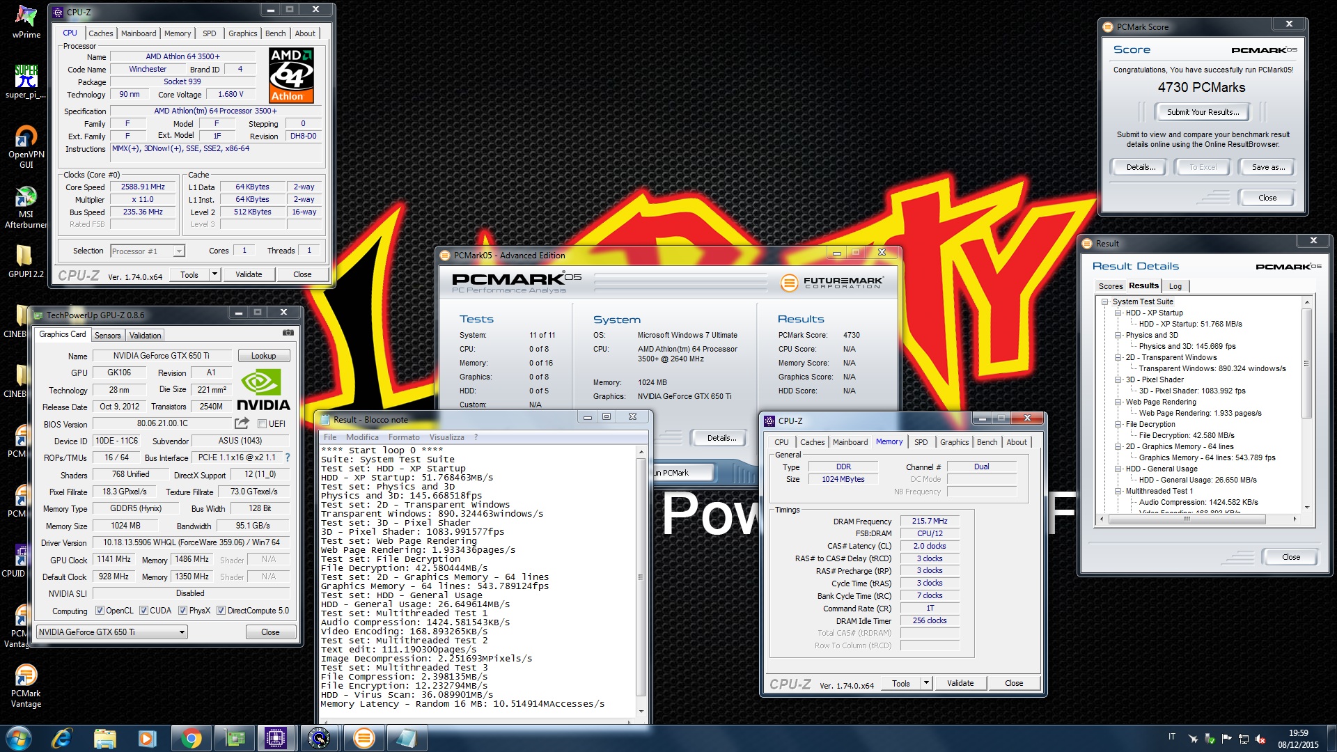Switch to the Caches tab in top CPU-Z
Image resolution: width=1337 pixels, height=752 pixels.
coord(100,33)
